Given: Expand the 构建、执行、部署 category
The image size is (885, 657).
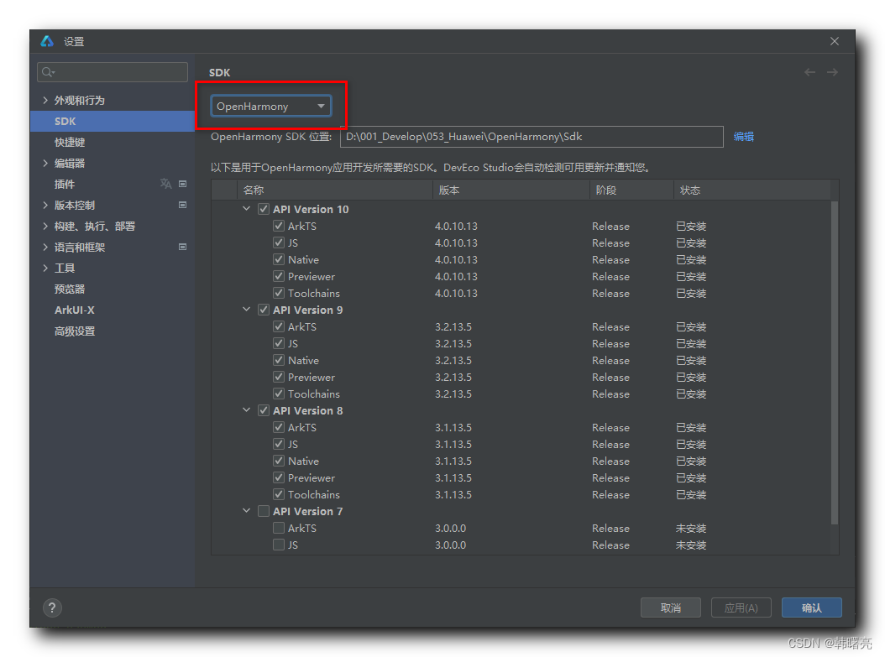Looking at the screenshot, I should [45, 227].
